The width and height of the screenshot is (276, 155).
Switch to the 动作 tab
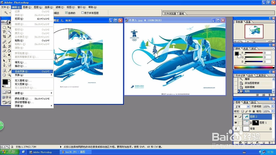point(250,76)
